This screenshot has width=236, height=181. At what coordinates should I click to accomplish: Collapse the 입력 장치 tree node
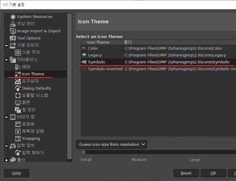pyautogui.click(x=6, y=146)
